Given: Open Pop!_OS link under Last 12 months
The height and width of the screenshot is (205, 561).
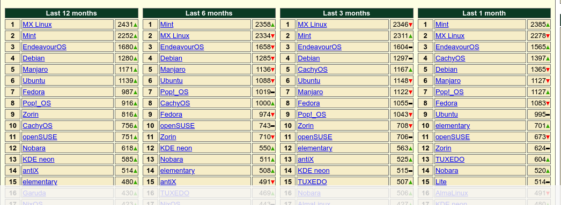Looking at the screenshot, I should tap(37, 103).
